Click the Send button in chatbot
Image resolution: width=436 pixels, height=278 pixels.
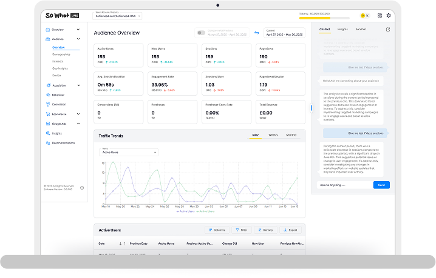[x=381, y=185]
